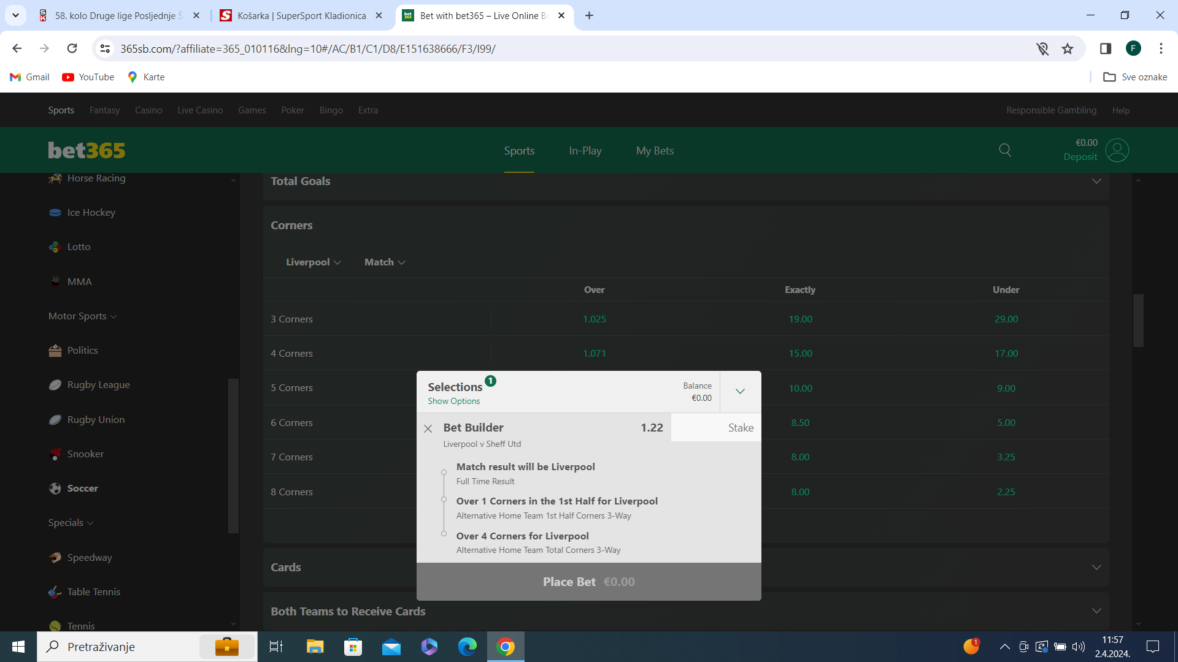Click the Show Options link

[453, 401]
